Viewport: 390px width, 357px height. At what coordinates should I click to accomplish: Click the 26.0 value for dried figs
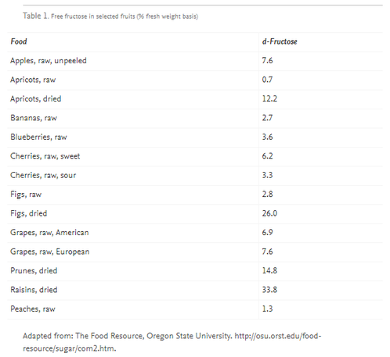click(x=269, y=213)
